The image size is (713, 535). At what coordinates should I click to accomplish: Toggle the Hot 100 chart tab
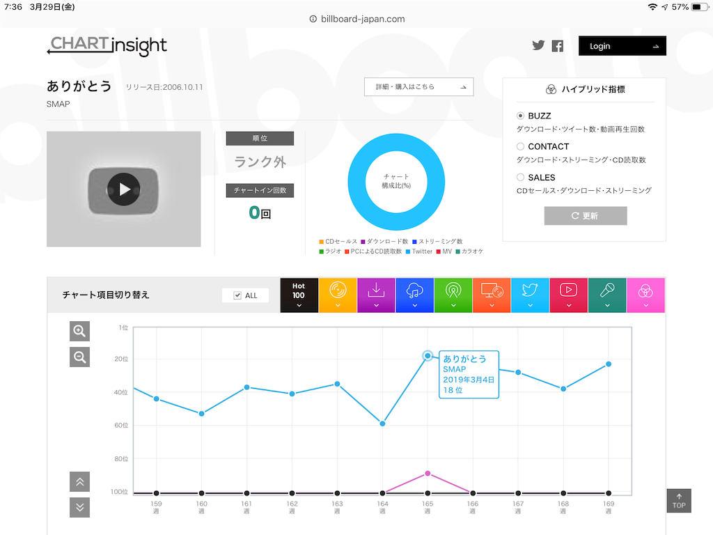[x=299, y=295]
